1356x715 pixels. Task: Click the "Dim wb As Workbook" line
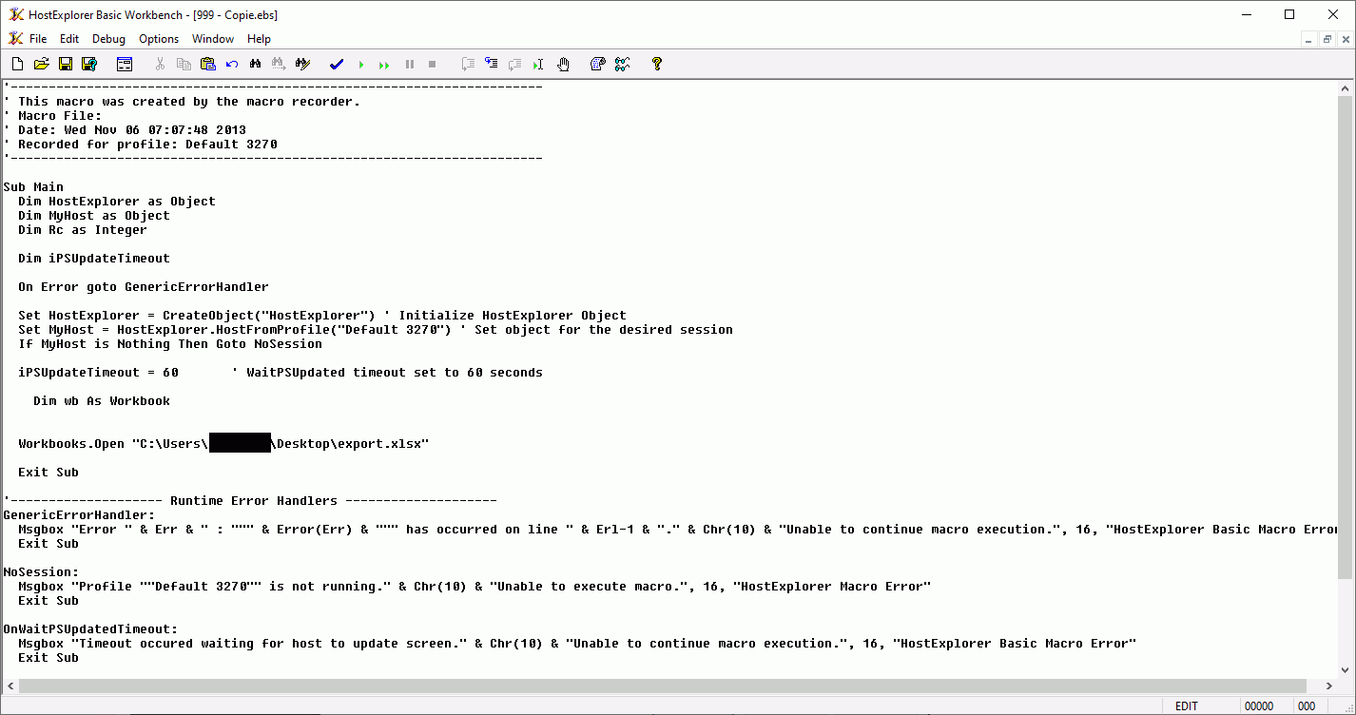click(x=102, y=401)
